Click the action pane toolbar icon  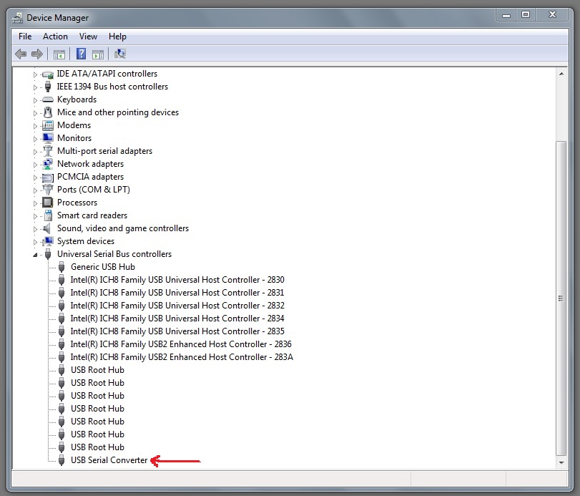coord(98,55)
